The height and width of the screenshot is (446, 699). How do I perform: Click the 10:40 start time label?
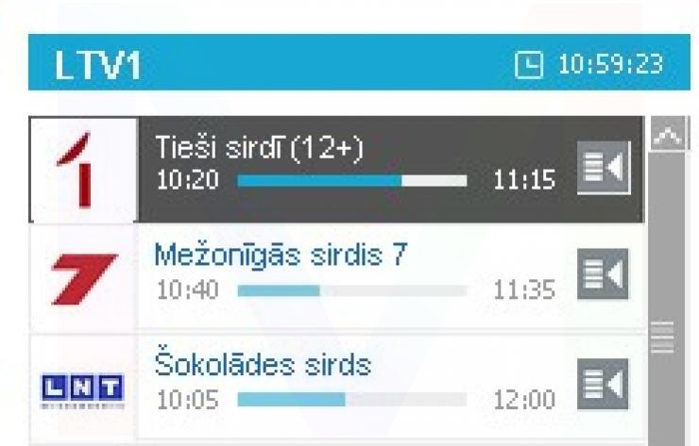click(x=187, y=291)
